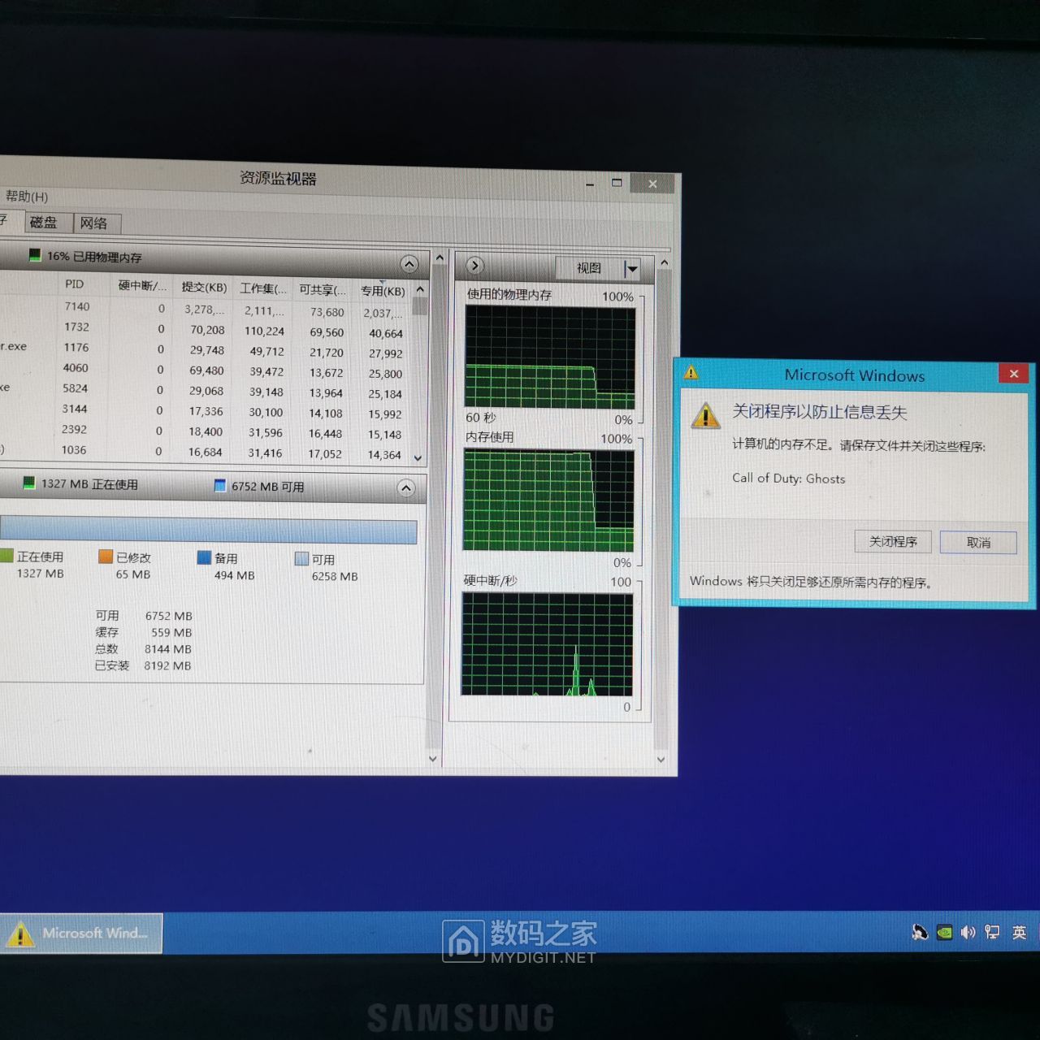Click the graph pane scroll down arrow

click(x=661, y=760)
